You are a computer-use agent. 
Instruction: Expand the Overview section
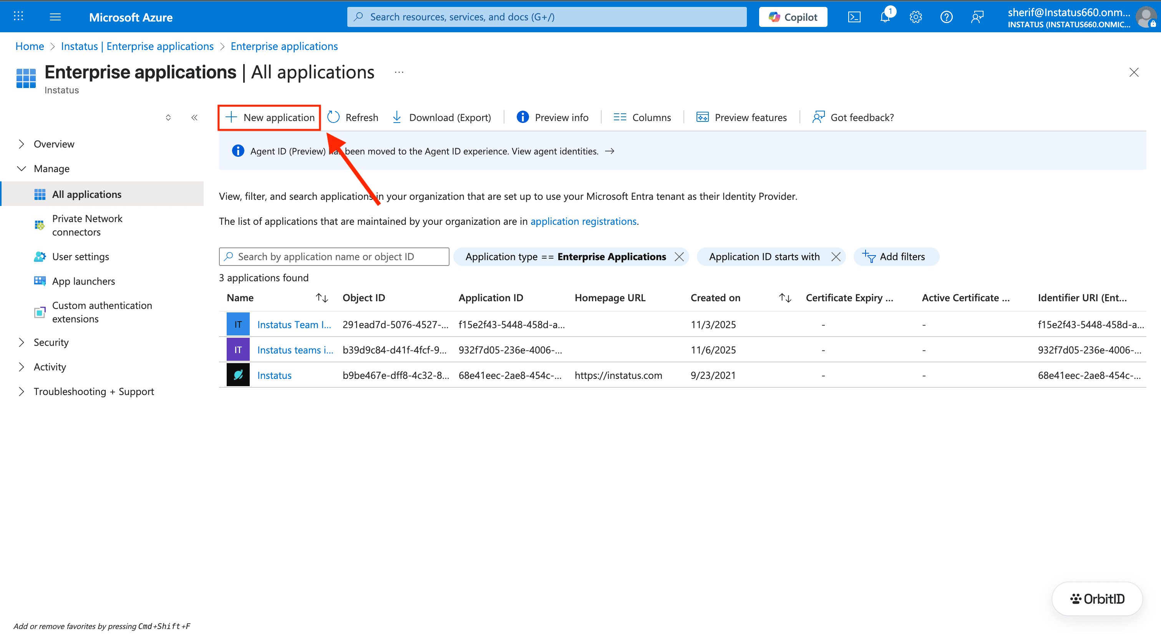point(21,144)
